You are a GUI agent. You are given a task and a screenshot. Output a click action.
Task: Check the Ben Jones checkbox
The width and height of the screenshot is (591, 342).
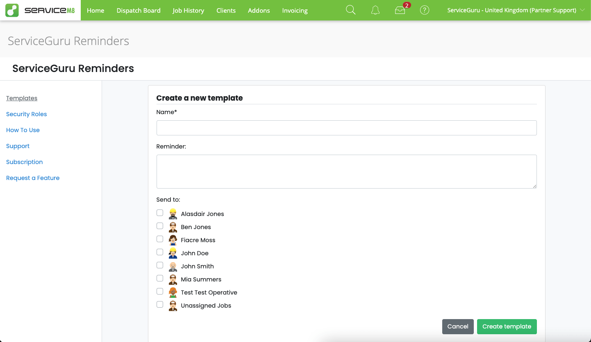pos(160,226)
